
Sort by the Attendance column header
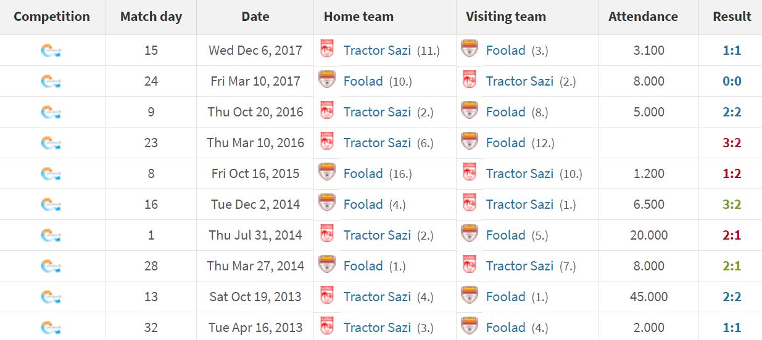pos(643,17)
